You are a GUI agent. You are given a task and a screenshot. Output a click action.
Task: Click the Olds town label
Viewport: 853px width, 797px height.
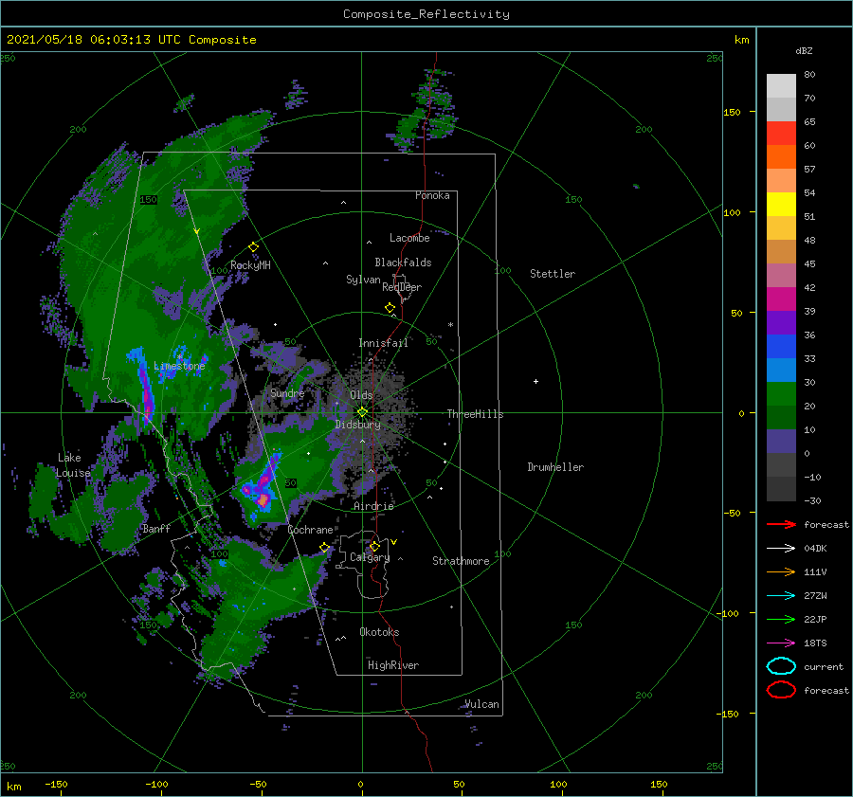pyautogui.click(x=361, y=395)
